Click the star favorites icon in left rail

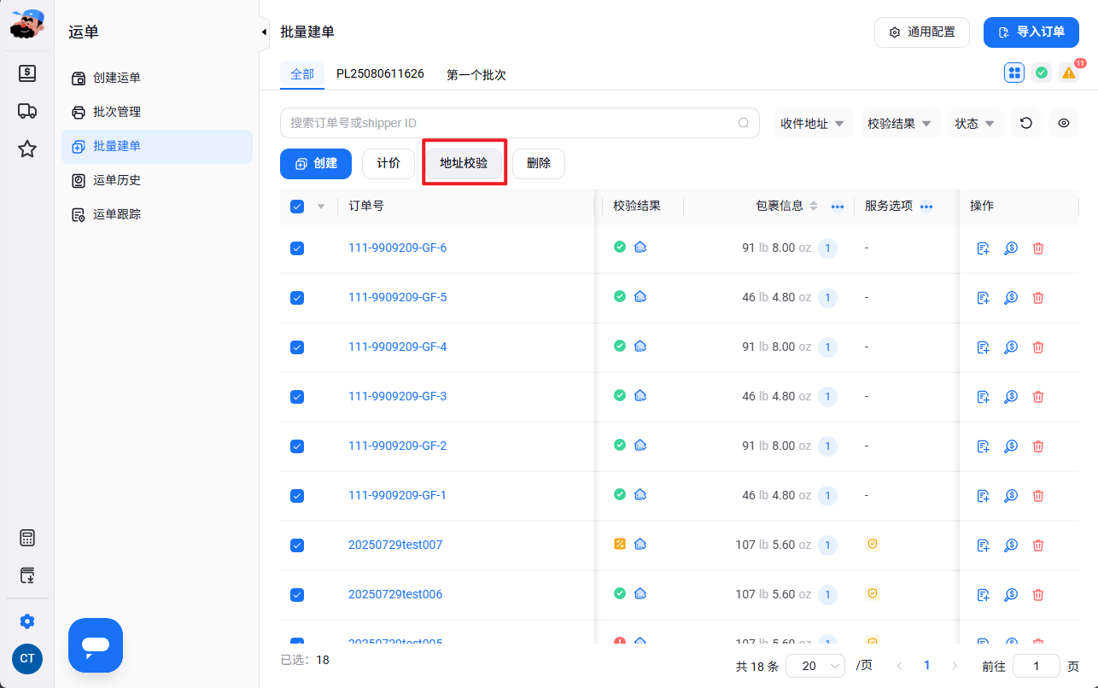tap(27, 149)
